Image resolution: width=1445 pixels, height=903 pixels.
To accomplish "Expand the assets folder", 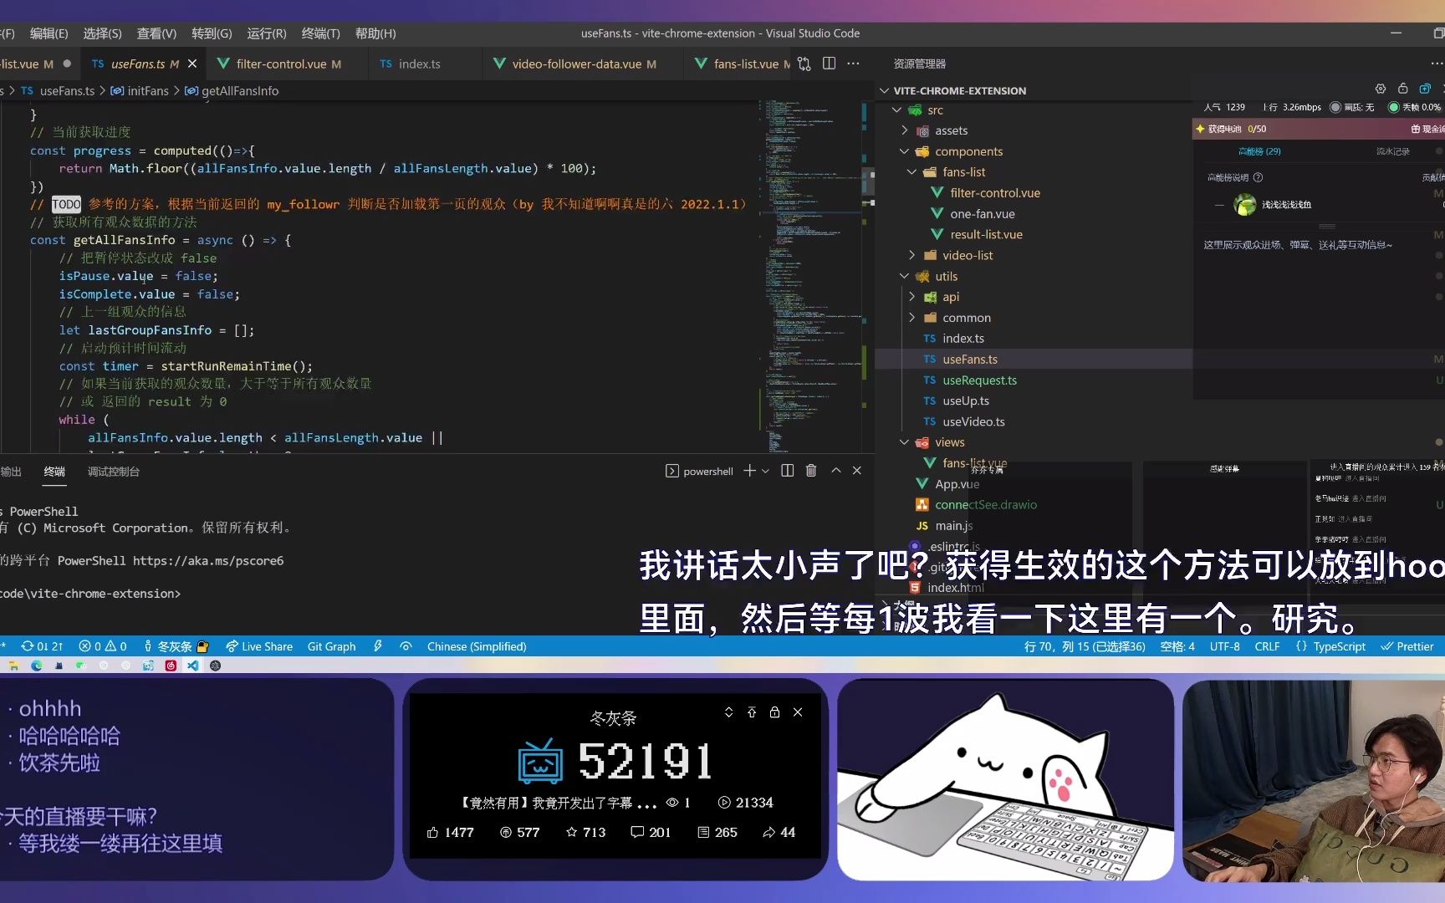I will [904, 130].
